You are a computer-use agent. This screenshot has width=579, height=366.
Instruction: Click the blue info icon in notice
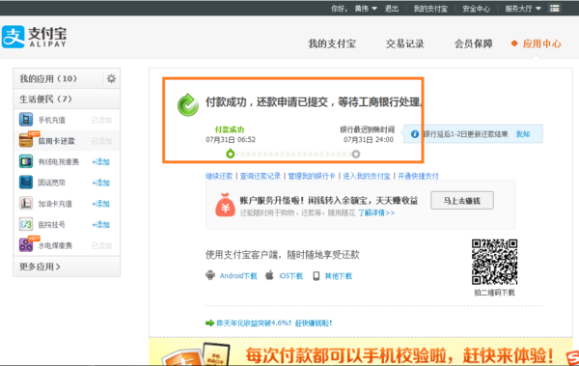click(415, 134)
